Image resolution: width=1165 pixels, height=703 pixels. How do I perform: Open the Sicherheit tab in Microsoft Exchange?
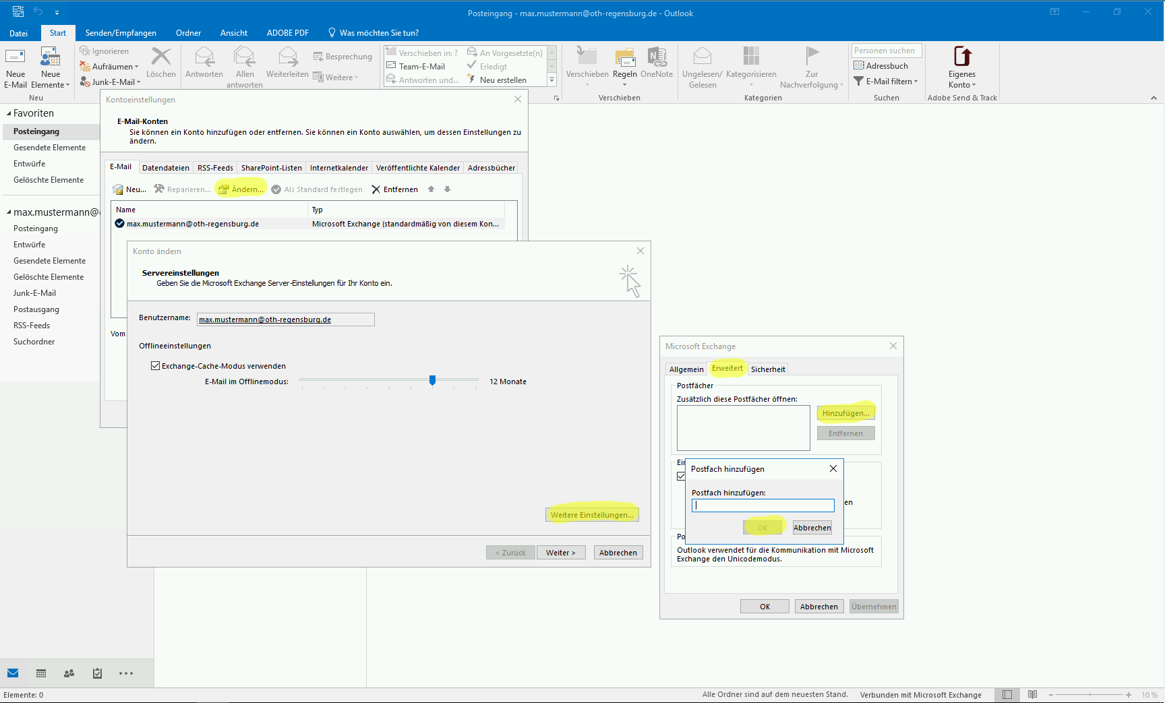767,369
